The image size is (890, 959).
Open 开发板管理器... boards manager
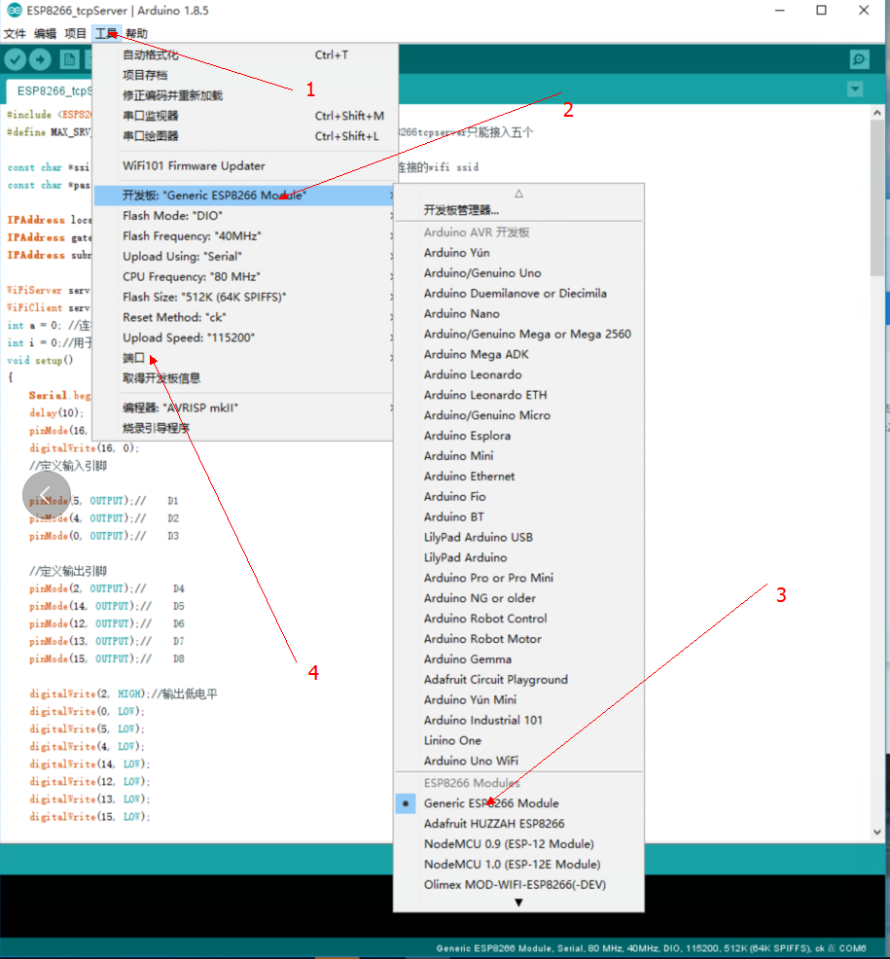(518, 210)
